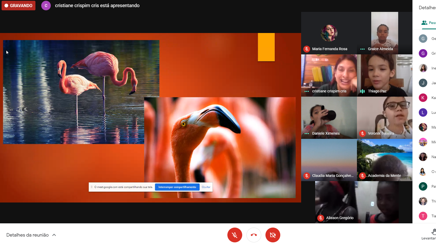436x245 pixels.
Task: Click the green P participant avatar
Action: [x=423, y=186]
